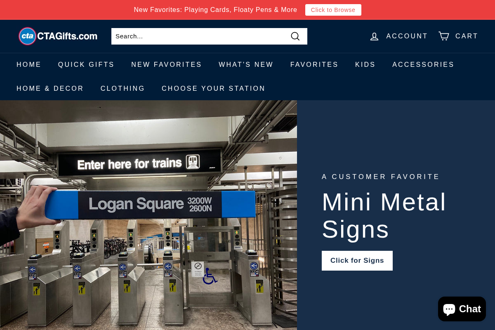Open the Quick Gifts menu
The image size is (495, 330).
click(x=86, y=65)
